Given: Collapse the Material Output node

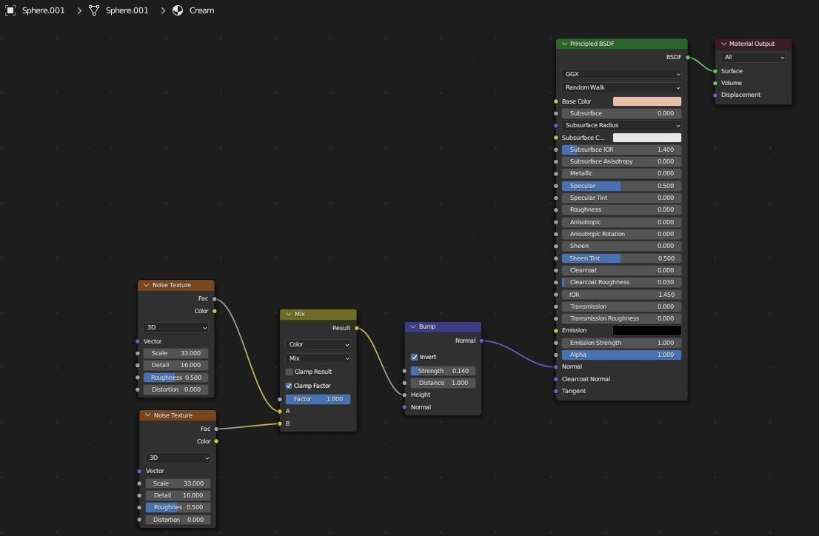Looking at the screenshot, I should [723, 44].
